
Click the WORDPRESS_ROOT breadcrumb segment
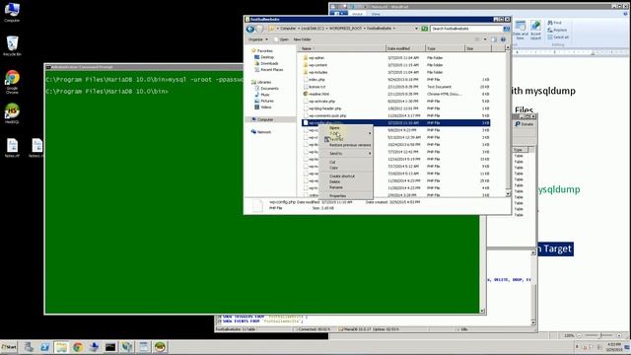point(345,29)
